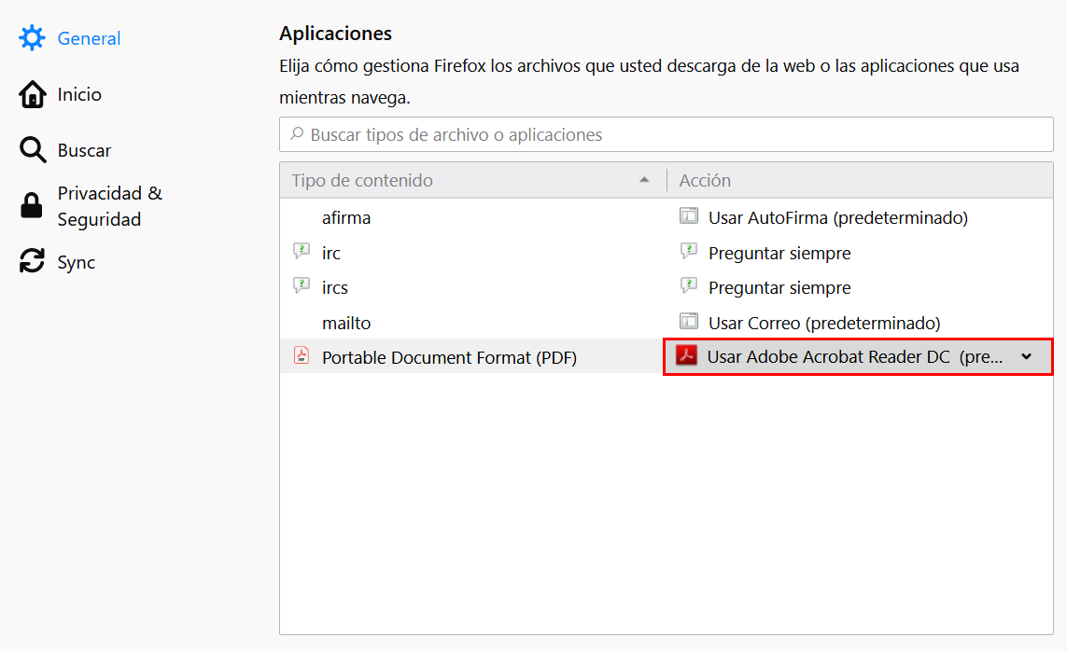Select the Sync settings section
This screenshot has height=651, width=1067.
tap(77, 262)
